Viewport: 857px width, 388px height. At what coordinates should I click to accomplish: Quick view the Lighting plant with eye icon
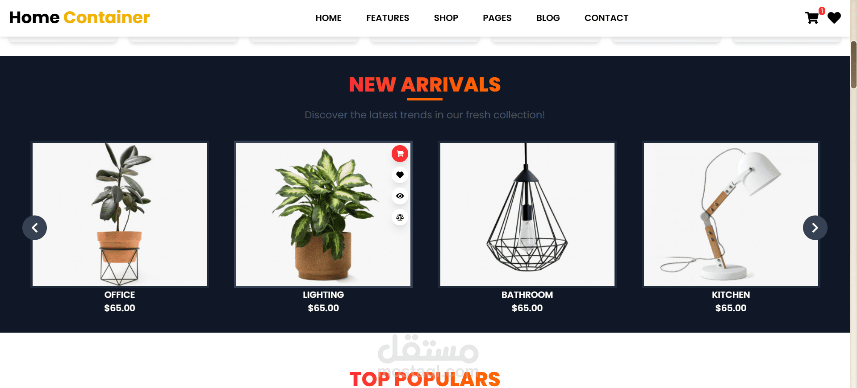(400, 196)
